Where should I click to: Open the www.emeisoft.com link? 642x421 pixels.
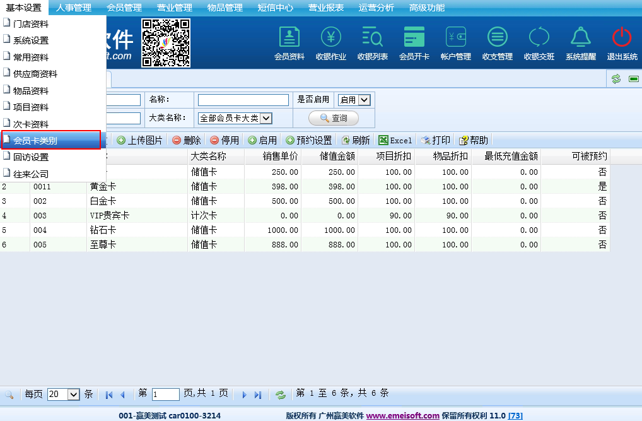tap(402, 415)
